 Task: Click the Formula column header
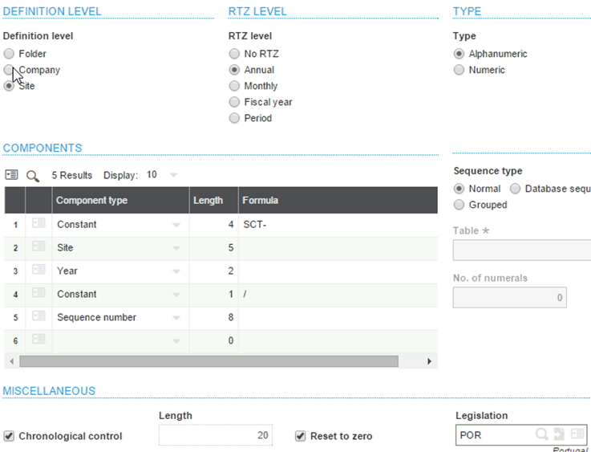coord(261,201)
